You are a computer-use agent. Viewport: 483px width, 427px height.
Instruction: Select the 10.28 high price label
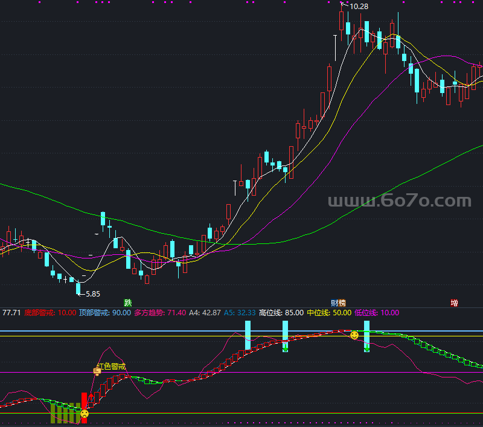click(359, 7)
